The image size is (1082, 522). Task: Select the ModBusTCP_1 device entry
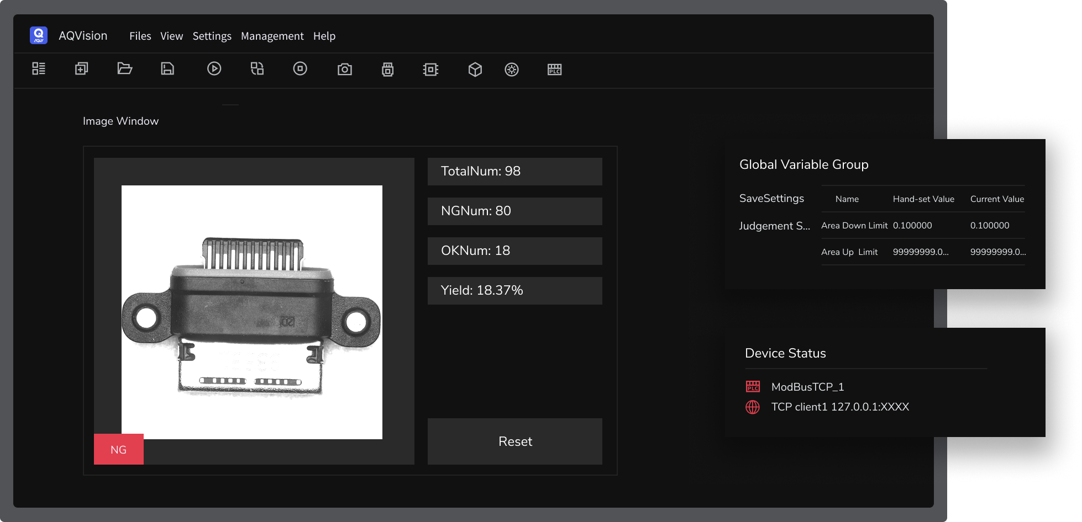(x=807, y=387)
